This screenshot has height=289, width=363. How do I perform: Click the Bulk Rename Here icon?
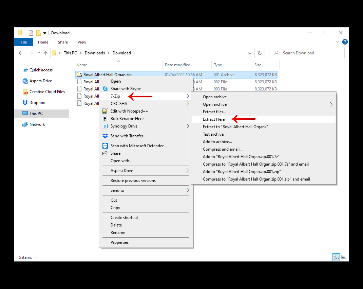click(105, 119)
